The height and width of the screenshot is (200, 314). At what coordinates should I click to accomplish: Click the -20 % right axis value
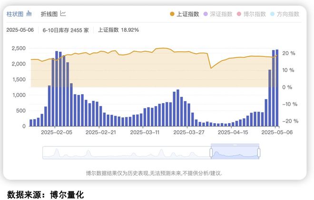pos(290,121)
